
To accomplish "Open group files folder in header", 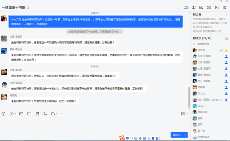I will 186,7.
